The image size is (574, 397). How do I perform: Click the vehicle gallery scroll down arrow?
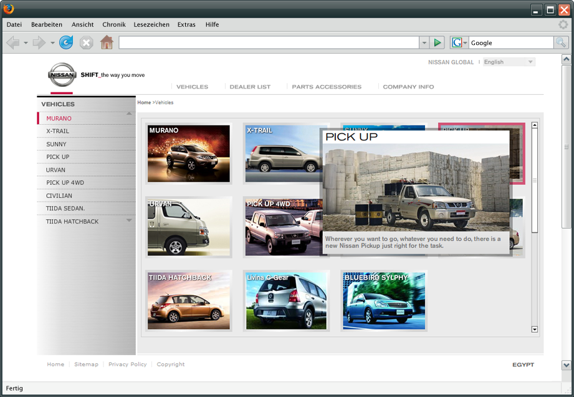pyautogui.click(x=535, y=329)
